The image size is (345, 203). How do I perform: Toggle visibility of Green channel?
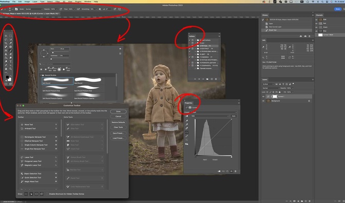316,27
